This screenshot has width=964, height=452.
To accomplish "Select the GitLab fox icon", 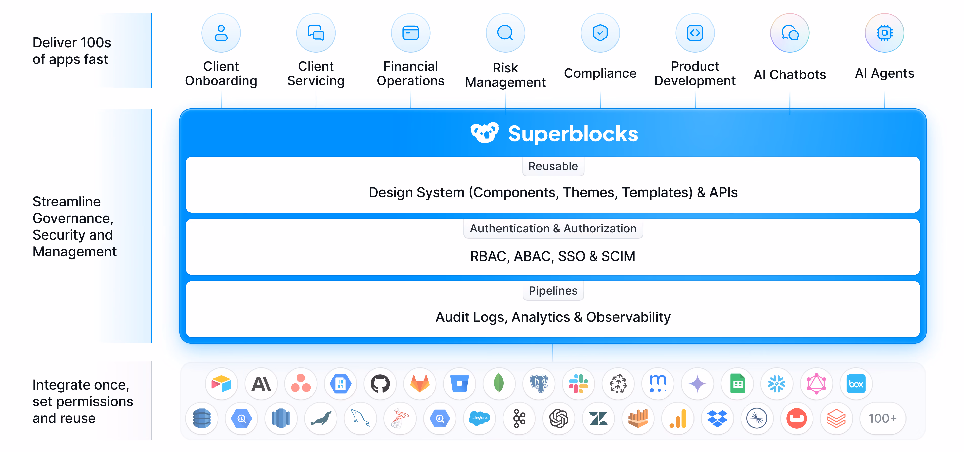I will click(x=420, y=384).
